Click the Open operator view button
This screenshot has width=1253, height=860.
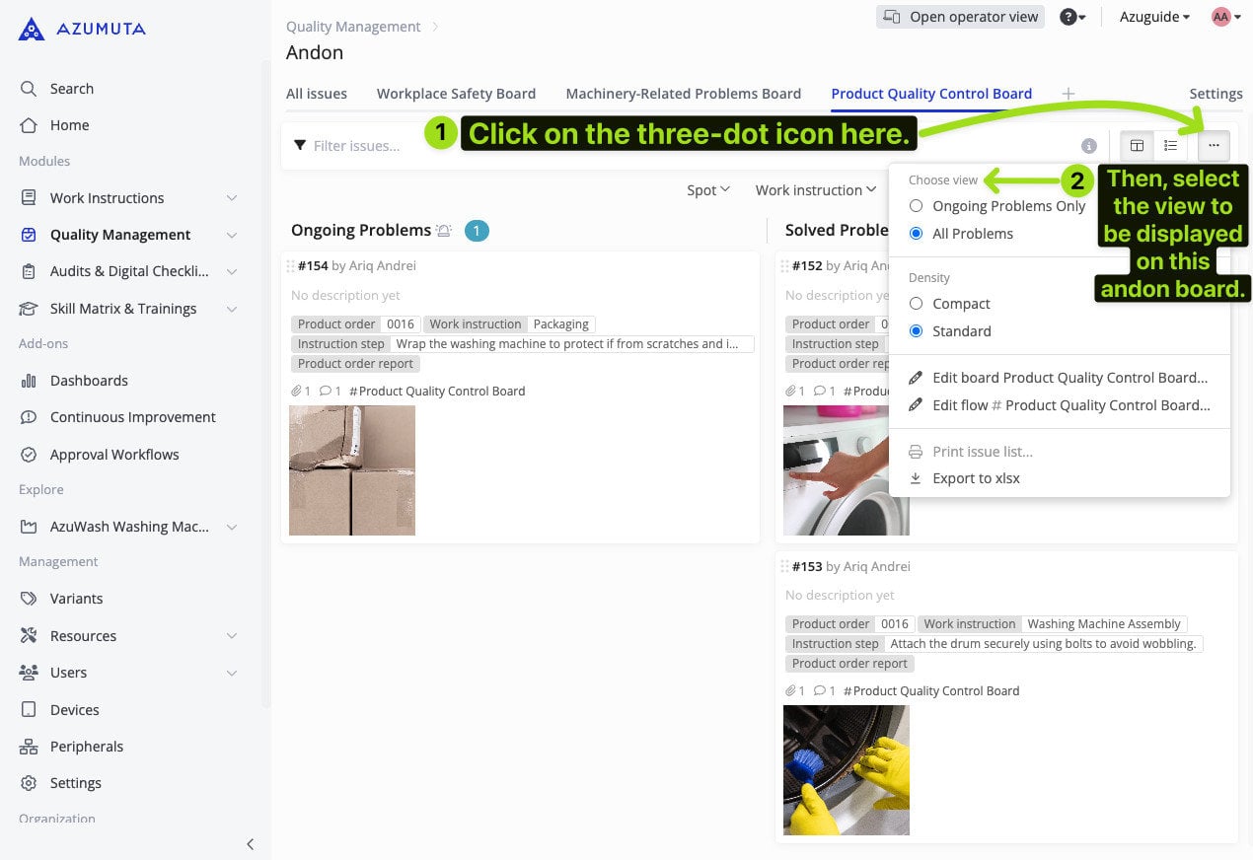(x=960, y=17)
